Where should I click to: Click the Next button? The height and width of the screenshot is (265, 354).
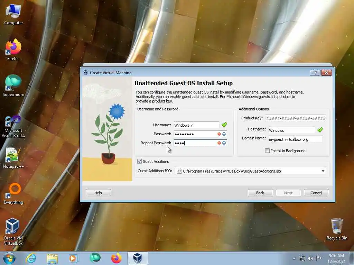click(288, 193)
